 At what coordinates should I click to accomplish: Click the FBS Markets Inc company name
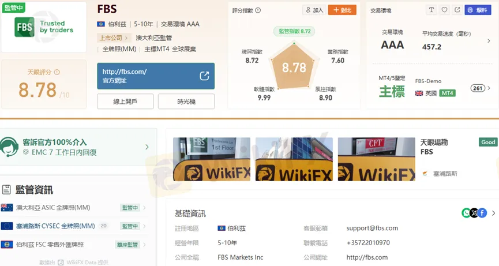click(241, 257)
